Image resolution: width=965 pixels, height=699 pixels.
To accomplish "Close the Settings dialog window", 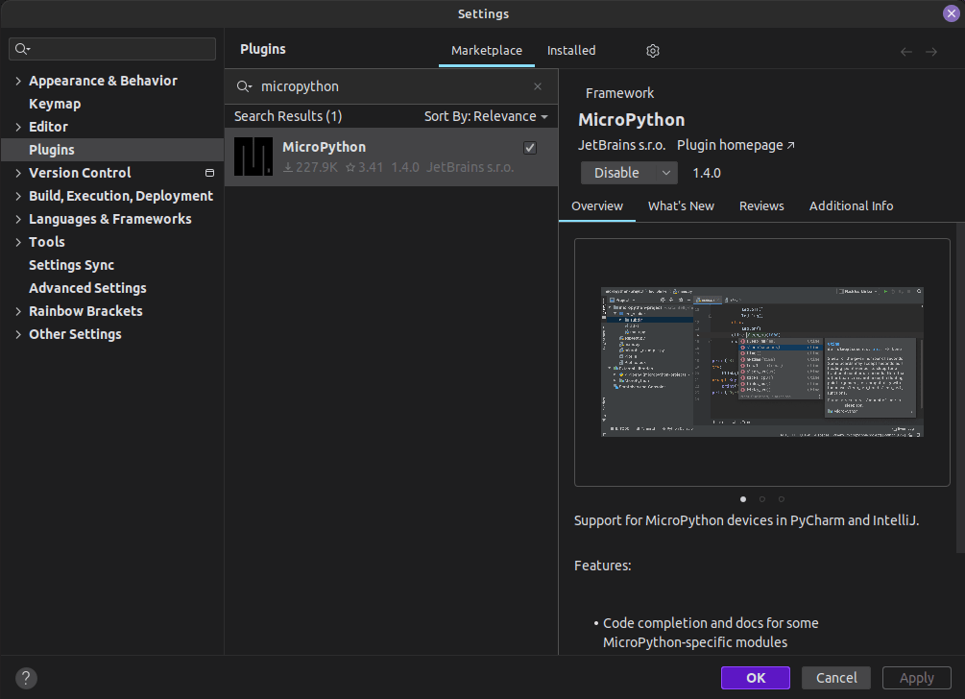I will 951,12.
